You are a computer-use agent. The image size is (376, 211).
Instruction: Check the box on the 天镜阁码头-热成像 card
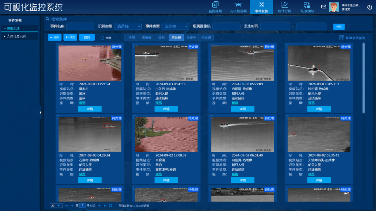point(288,117)
